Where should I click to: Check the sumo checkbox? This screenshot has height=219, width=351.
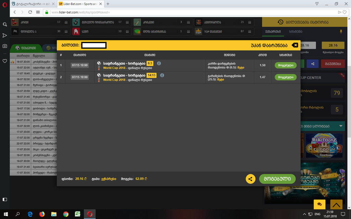tap(127, 31)
